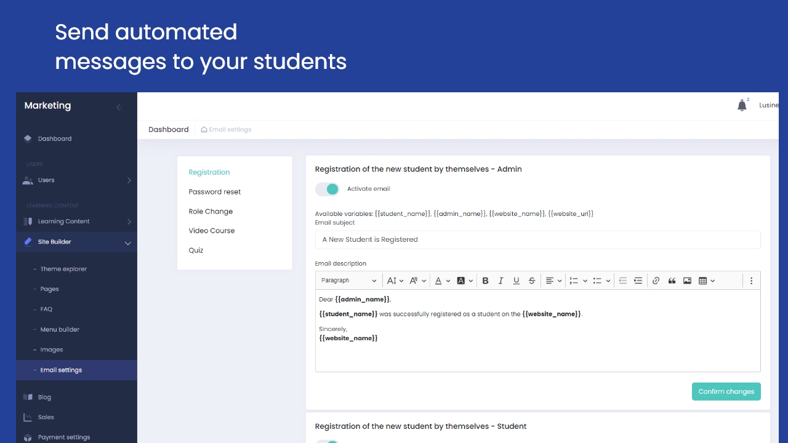Apply strikethrough formatting in the editor
The height and width of the screenshot is (443, 788).
pos(532,281)
